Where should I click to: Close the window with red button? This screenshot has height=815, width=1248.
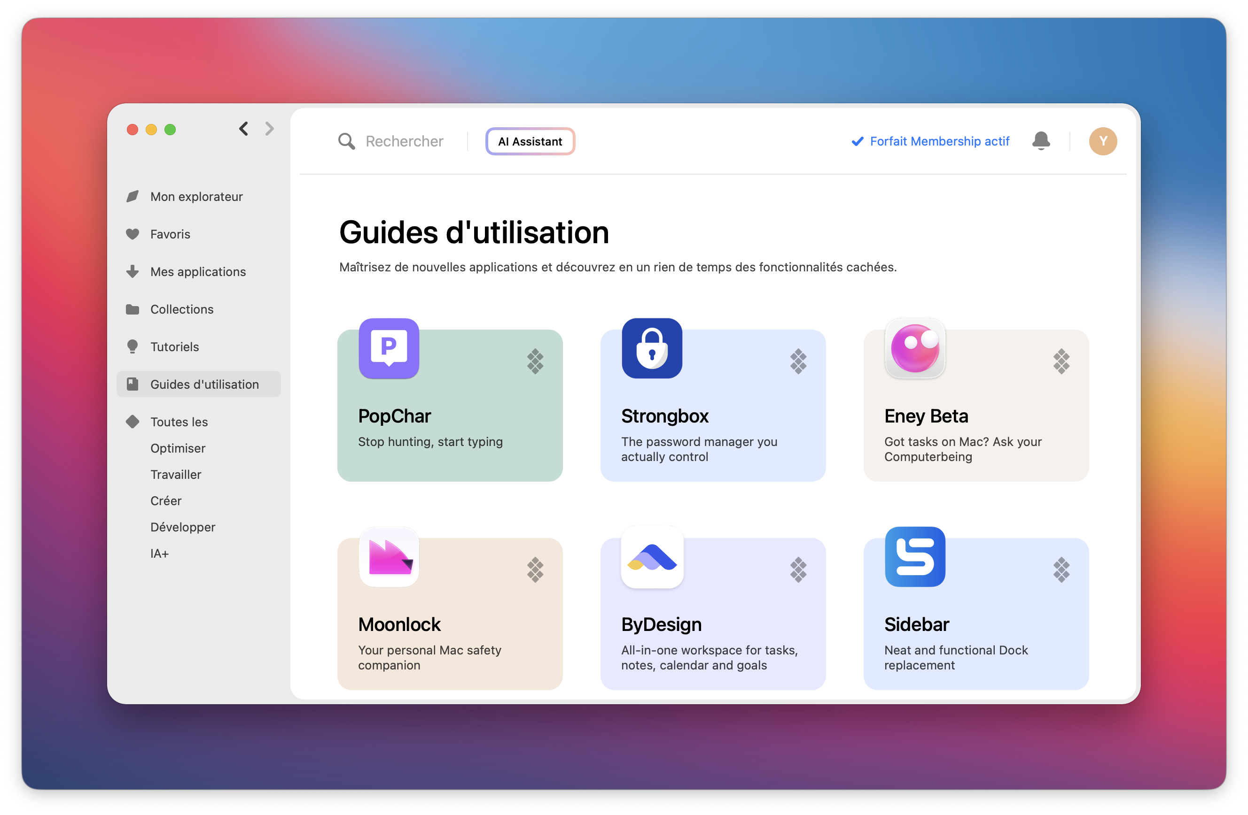133,130
